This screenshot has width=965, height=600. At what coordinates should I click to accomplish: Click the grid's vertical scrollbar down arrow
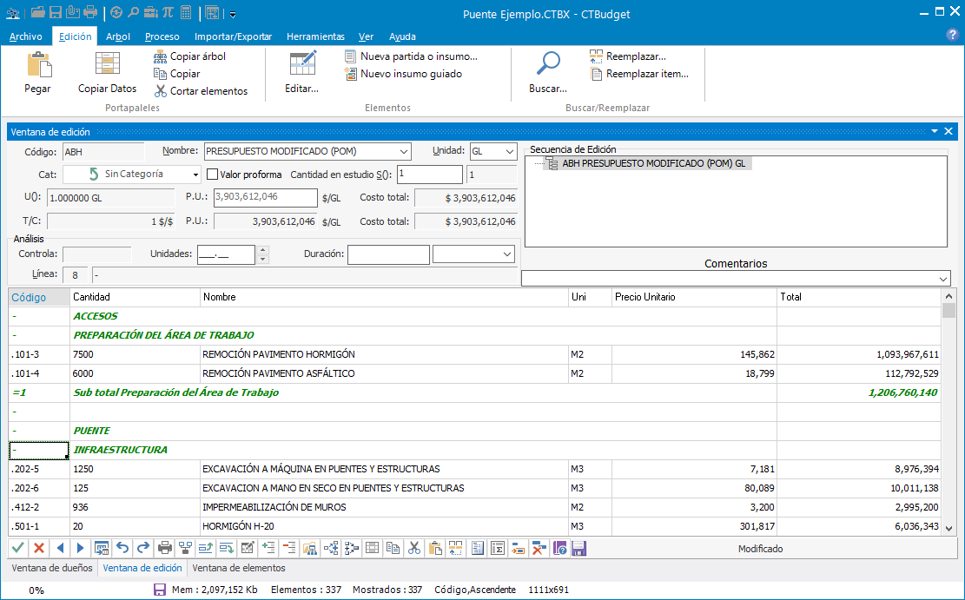pyautogui.click(x=948, y=528)
